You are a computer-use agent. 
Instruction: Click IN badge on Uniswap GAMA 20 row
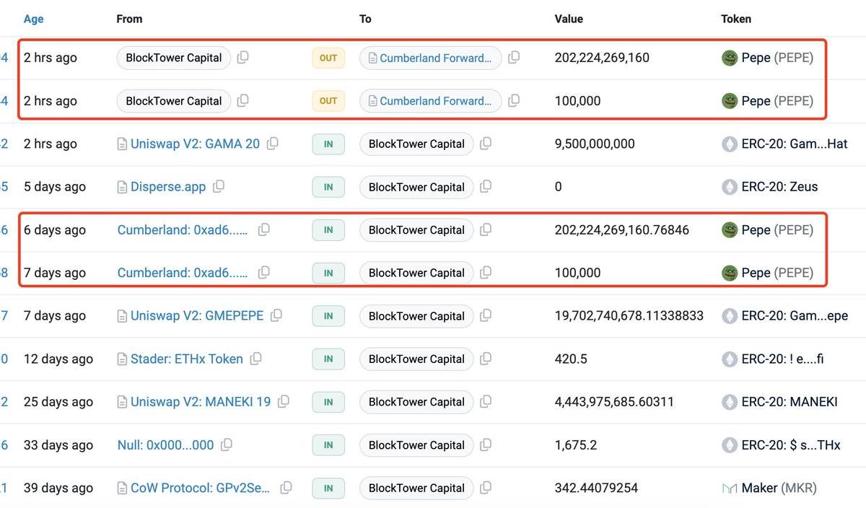coord(328,144)
